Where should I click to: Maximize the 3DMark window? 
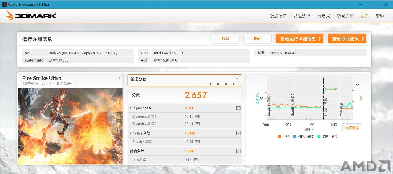[373, 4]
